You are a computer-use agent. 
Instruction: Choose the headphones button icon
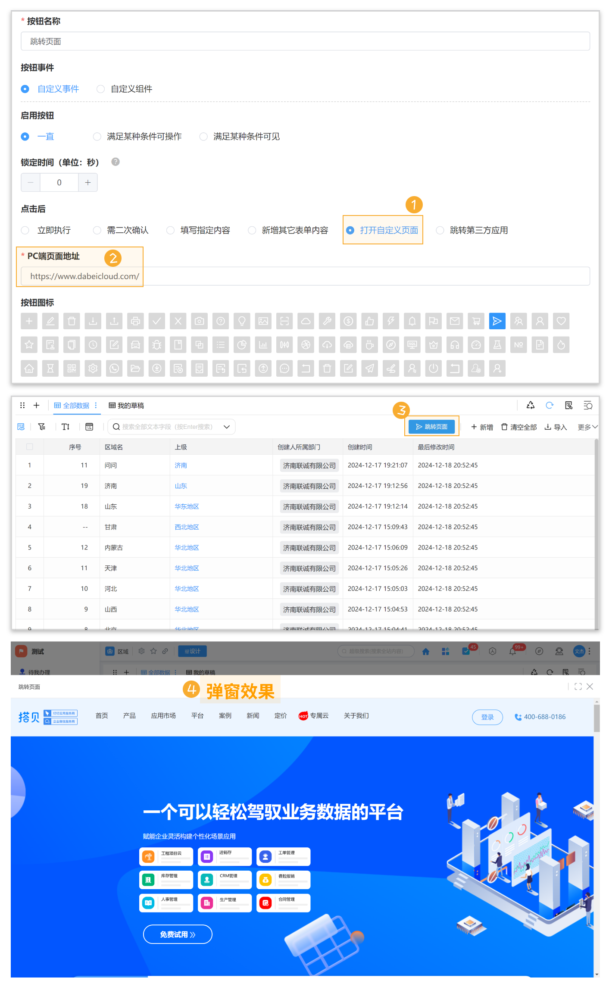455,345
